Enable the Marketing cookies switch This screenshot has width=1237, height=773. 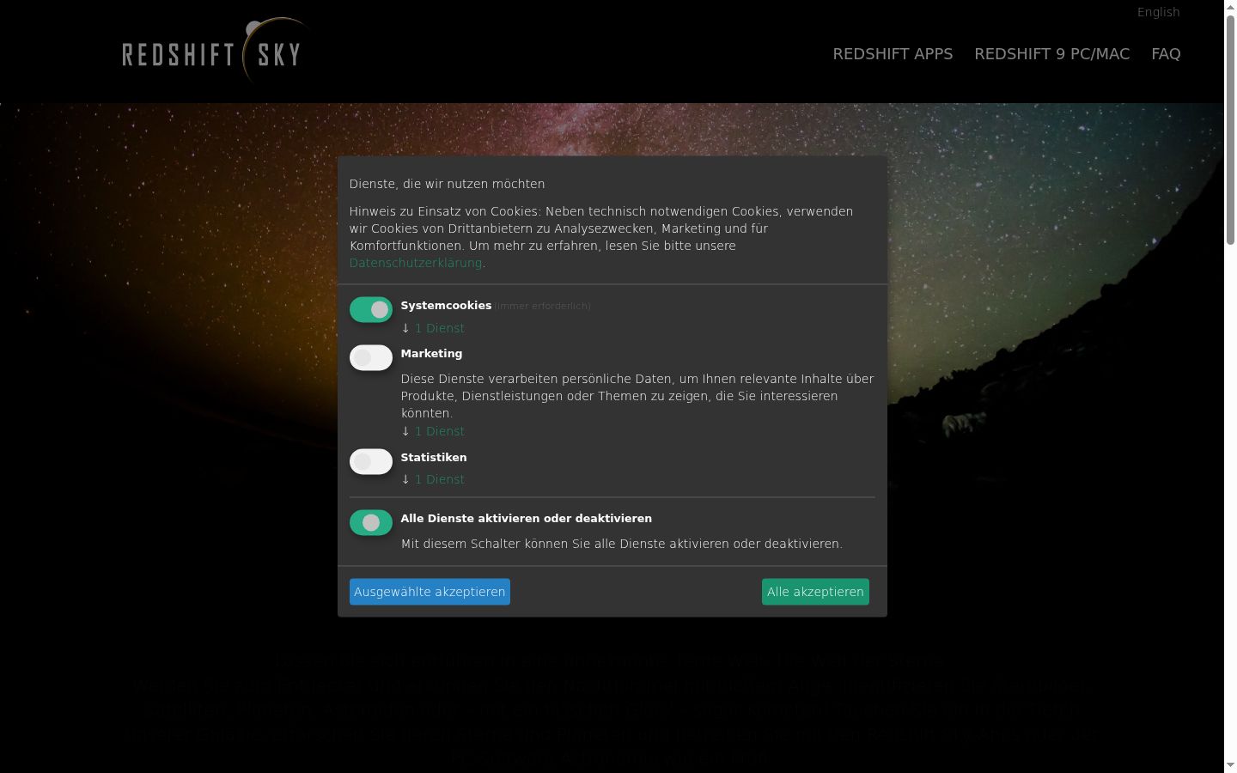[x=371, y=358]
